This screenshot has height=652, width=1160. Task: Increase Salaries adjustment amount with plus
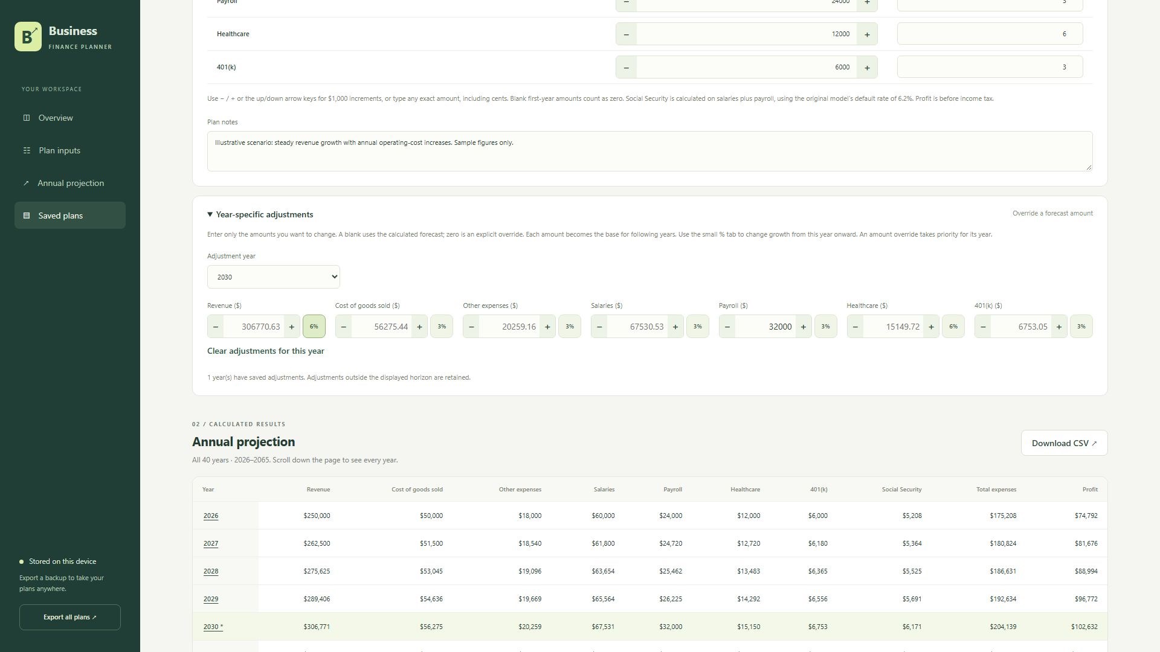click(x=675, y=327)
